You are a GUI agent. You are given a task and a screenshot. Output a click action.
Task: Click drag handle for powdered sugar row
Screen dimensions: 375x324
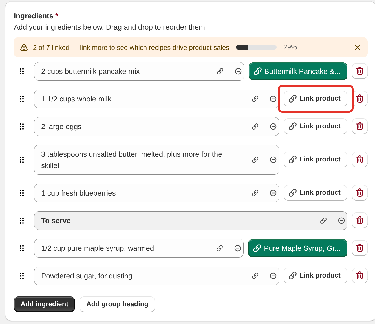(x=22, y=276)
